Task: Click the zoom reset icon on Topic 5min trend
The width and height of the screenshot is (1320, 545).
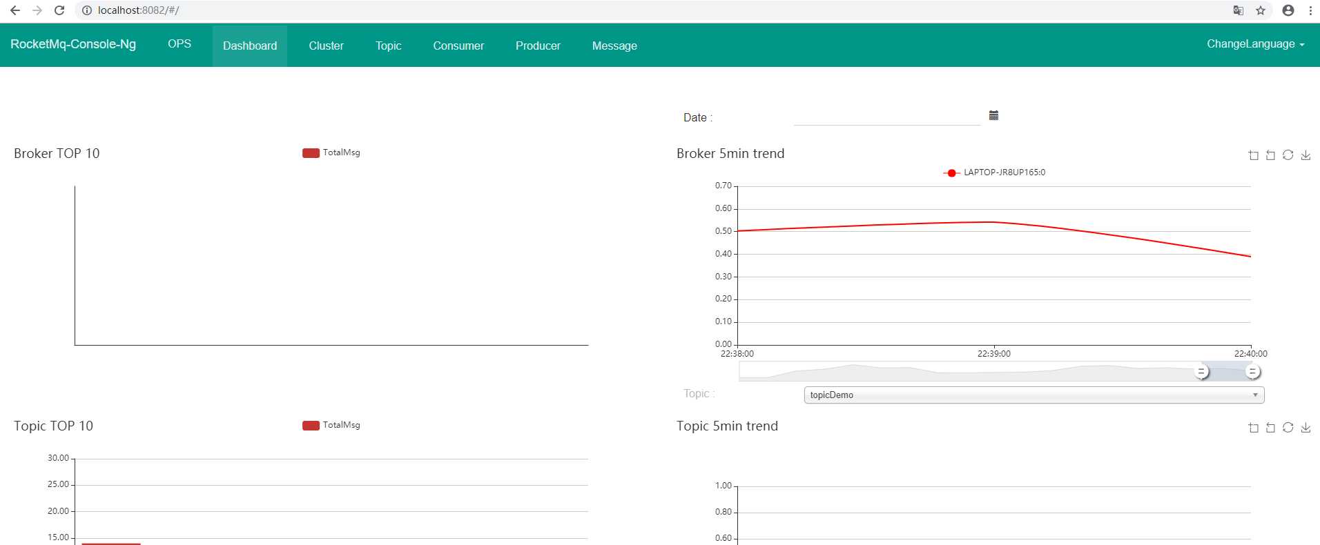Action: point(1271,428)
